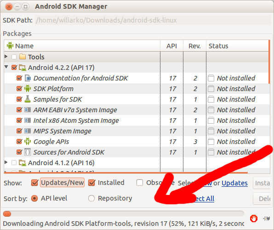Viewport: 274px width, 230px height.
Task: Click the MIPS System Image icon
Action: [x=28, y=131]
